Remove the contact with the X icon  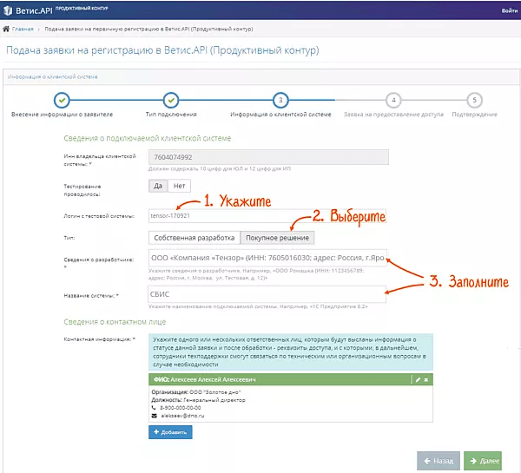pos(426,380)
